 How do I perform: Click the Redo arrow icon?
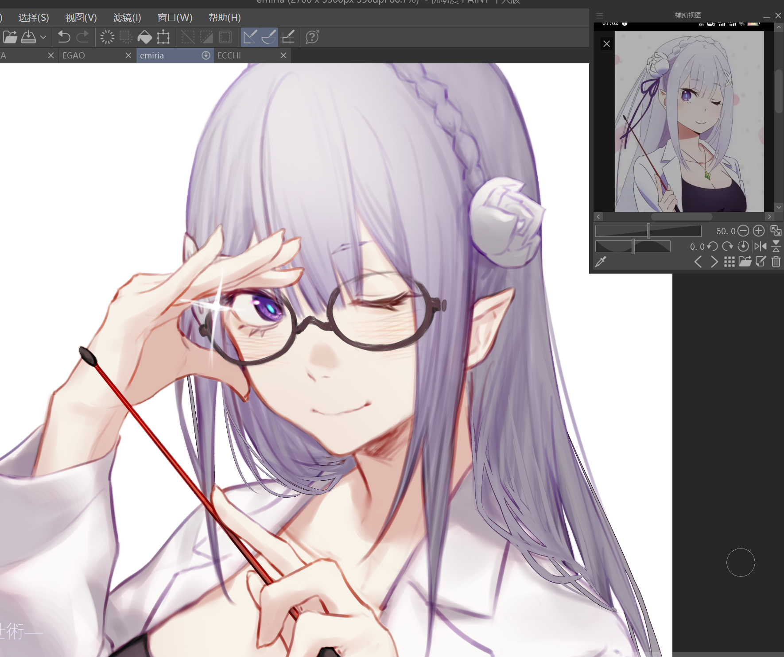coord(82,37)
